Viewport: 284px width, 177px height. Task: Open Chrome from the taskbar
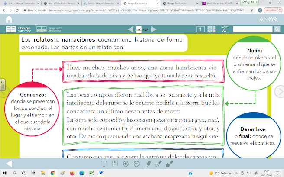tap(53, 173)
